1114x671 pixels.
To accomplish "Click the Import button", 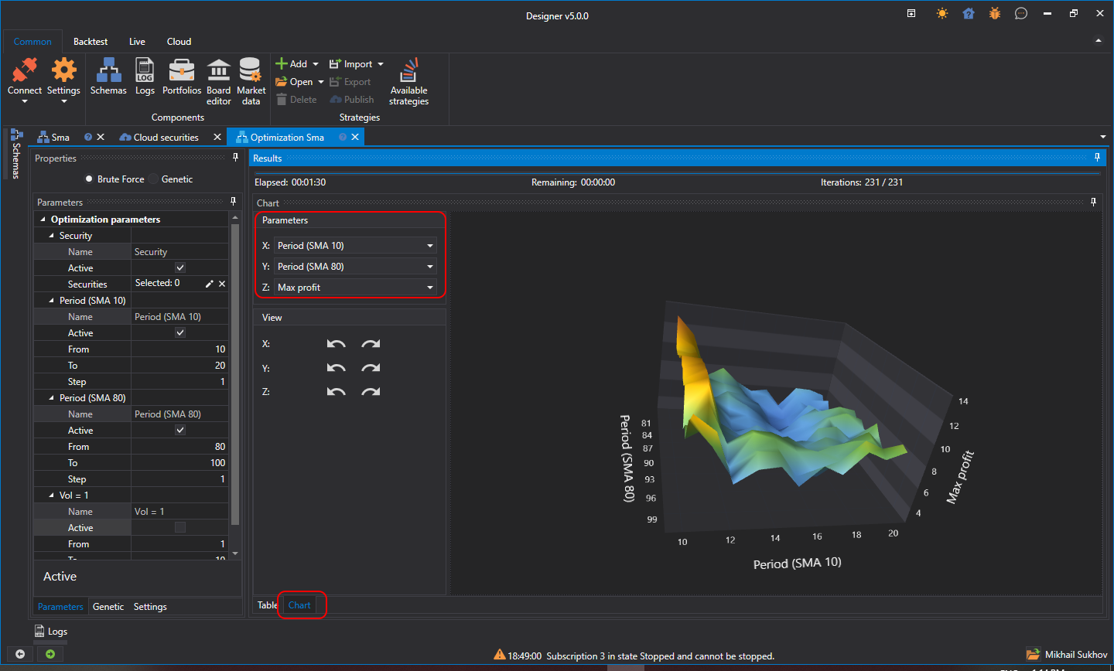I will tap(357, 64).
